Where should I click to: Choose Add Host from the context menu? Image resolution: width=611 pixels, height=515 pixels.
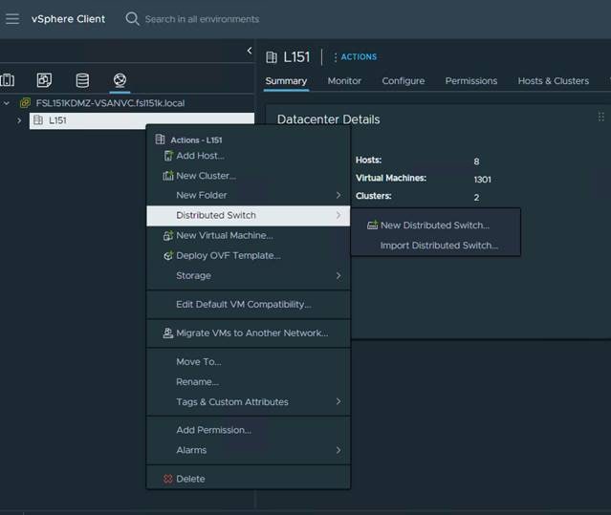(x=249, y=156)
